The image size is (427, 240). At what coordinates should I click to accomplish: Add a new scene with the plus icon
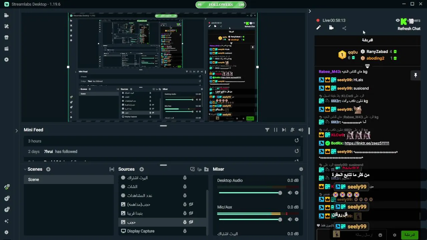point(48,169)
